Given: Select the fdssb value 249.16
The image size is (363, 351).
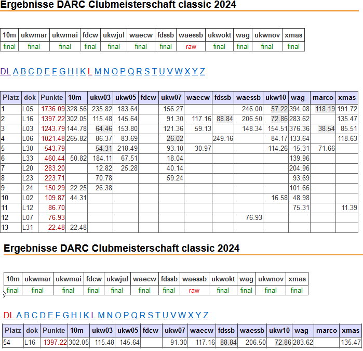Looking at the screenshot, I should point(223,138).
